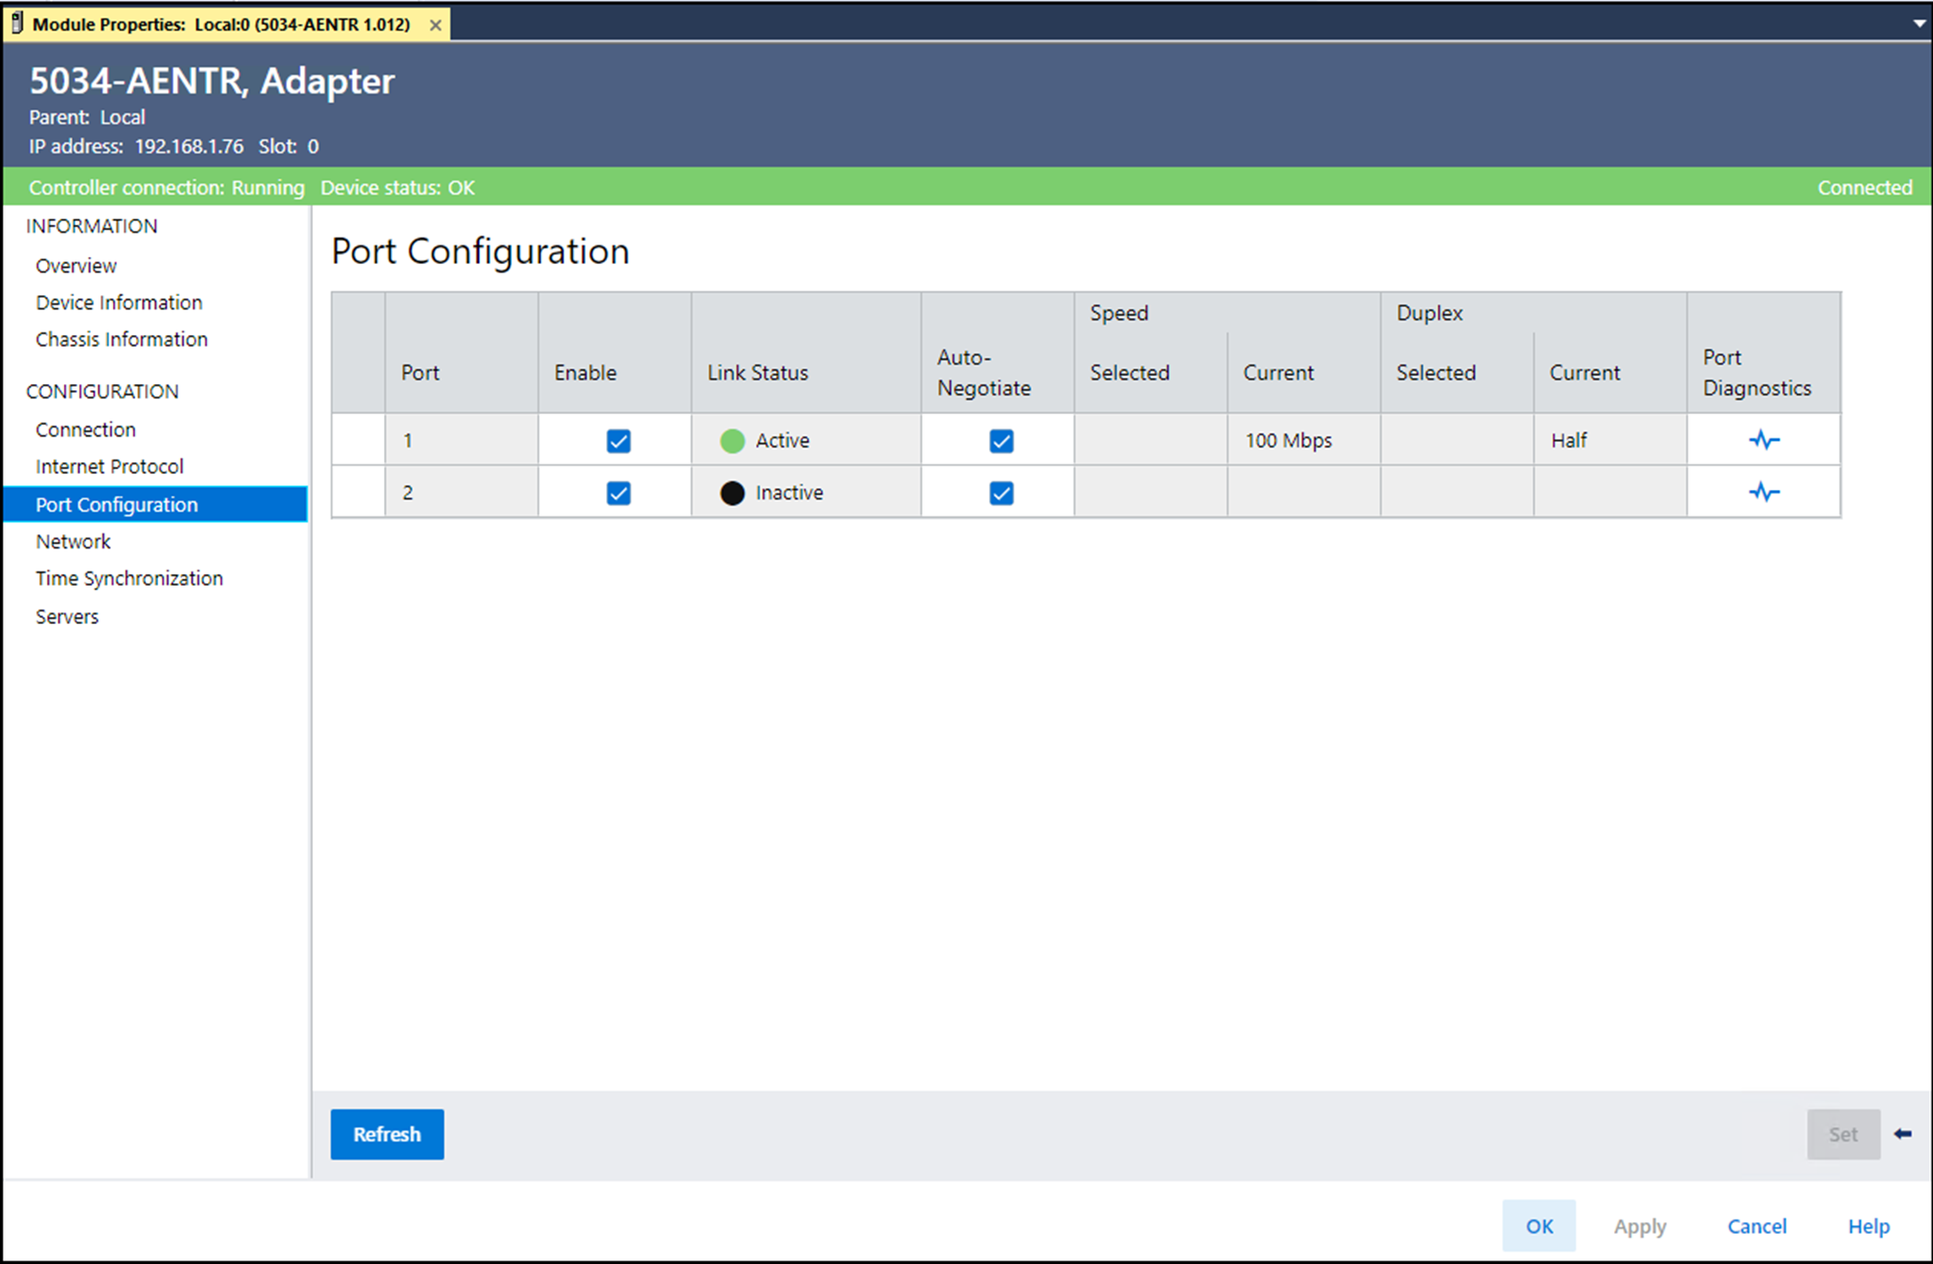The width and height of the screenshot is (1933, 1264).
Task: Go to Internet Protocol page
Action: tap(109, 467)
